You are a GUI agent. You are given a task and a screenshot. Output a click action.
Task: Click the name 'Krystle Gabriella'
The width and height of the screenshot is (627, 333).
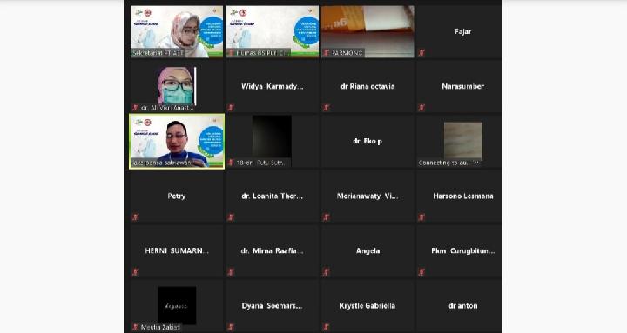367,306
